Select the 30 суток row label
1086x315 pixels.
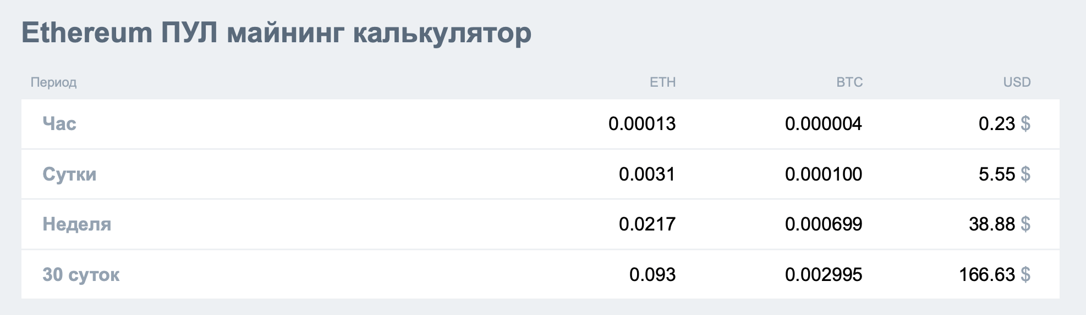(81, 274)
